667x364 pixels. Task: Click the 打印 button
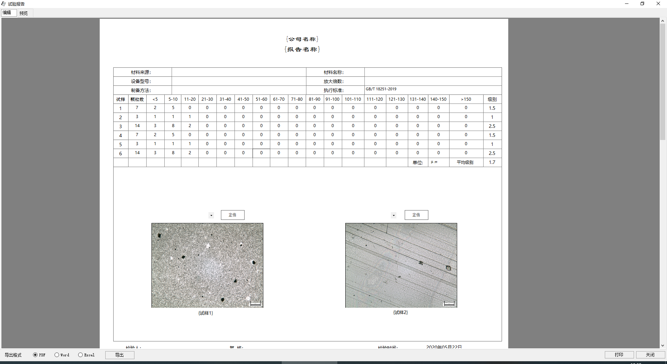[x=619, y=355]
